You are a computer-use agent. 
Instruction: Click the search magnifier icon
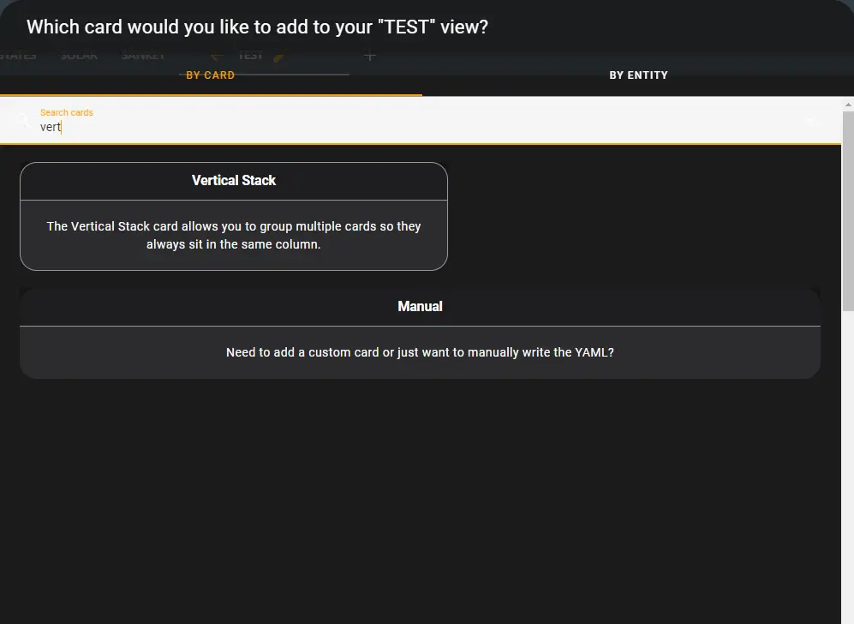23,121
